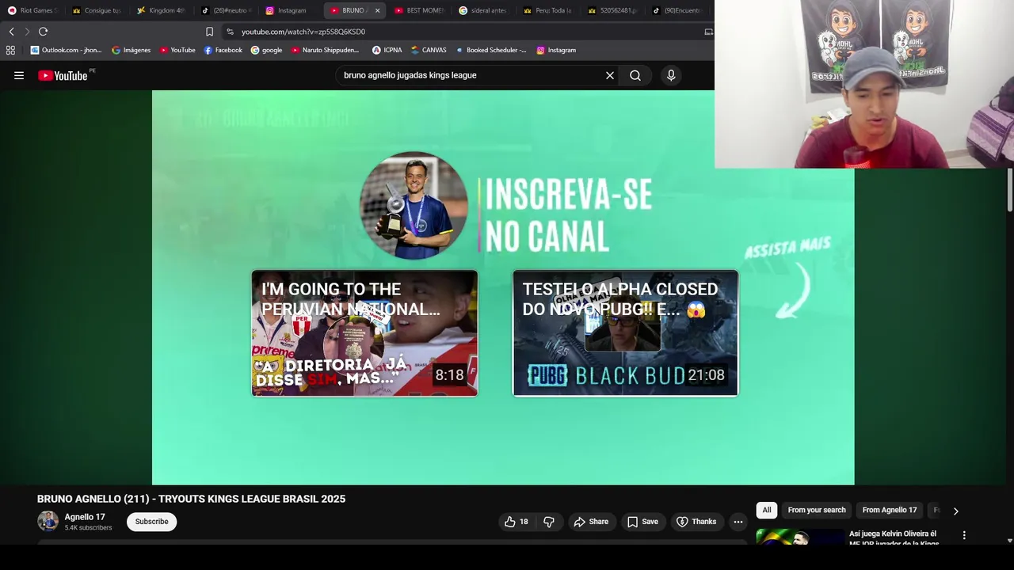Image resolution: width=1014 pixels, height=570 pixels.
Task: Open the Agnello 17 channel name
Action: pyautogui.click(x=85, y=517)
